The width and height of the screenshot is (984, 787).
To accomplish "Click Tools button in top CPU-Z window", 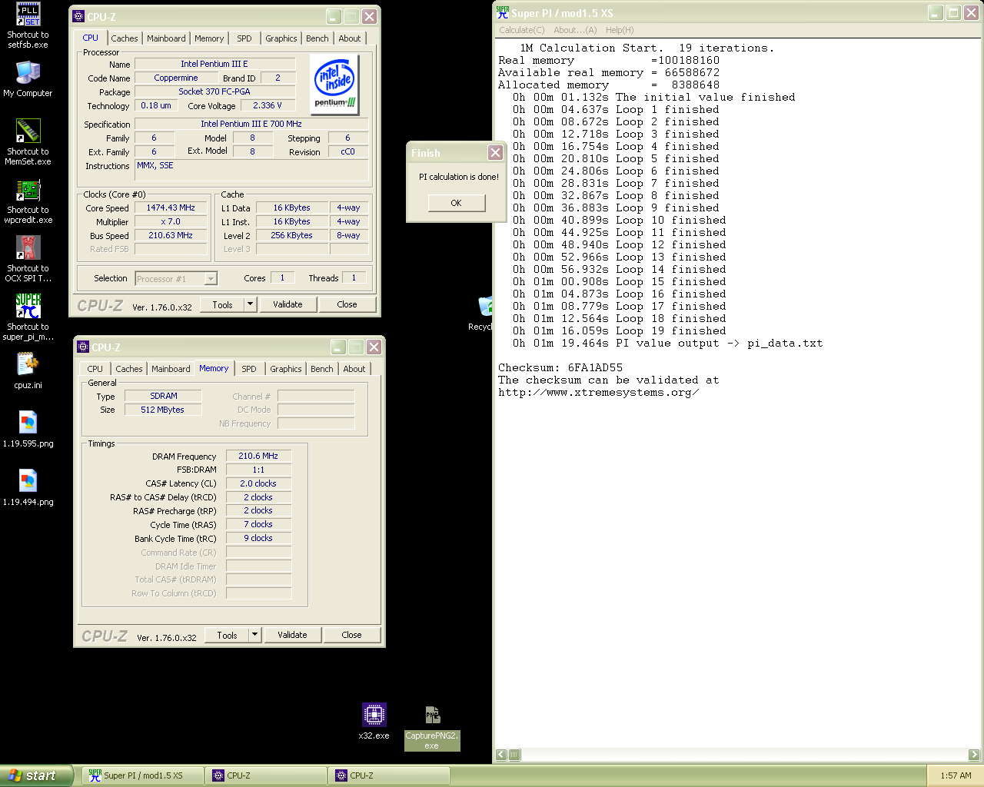I will click(x=222, y=304).
